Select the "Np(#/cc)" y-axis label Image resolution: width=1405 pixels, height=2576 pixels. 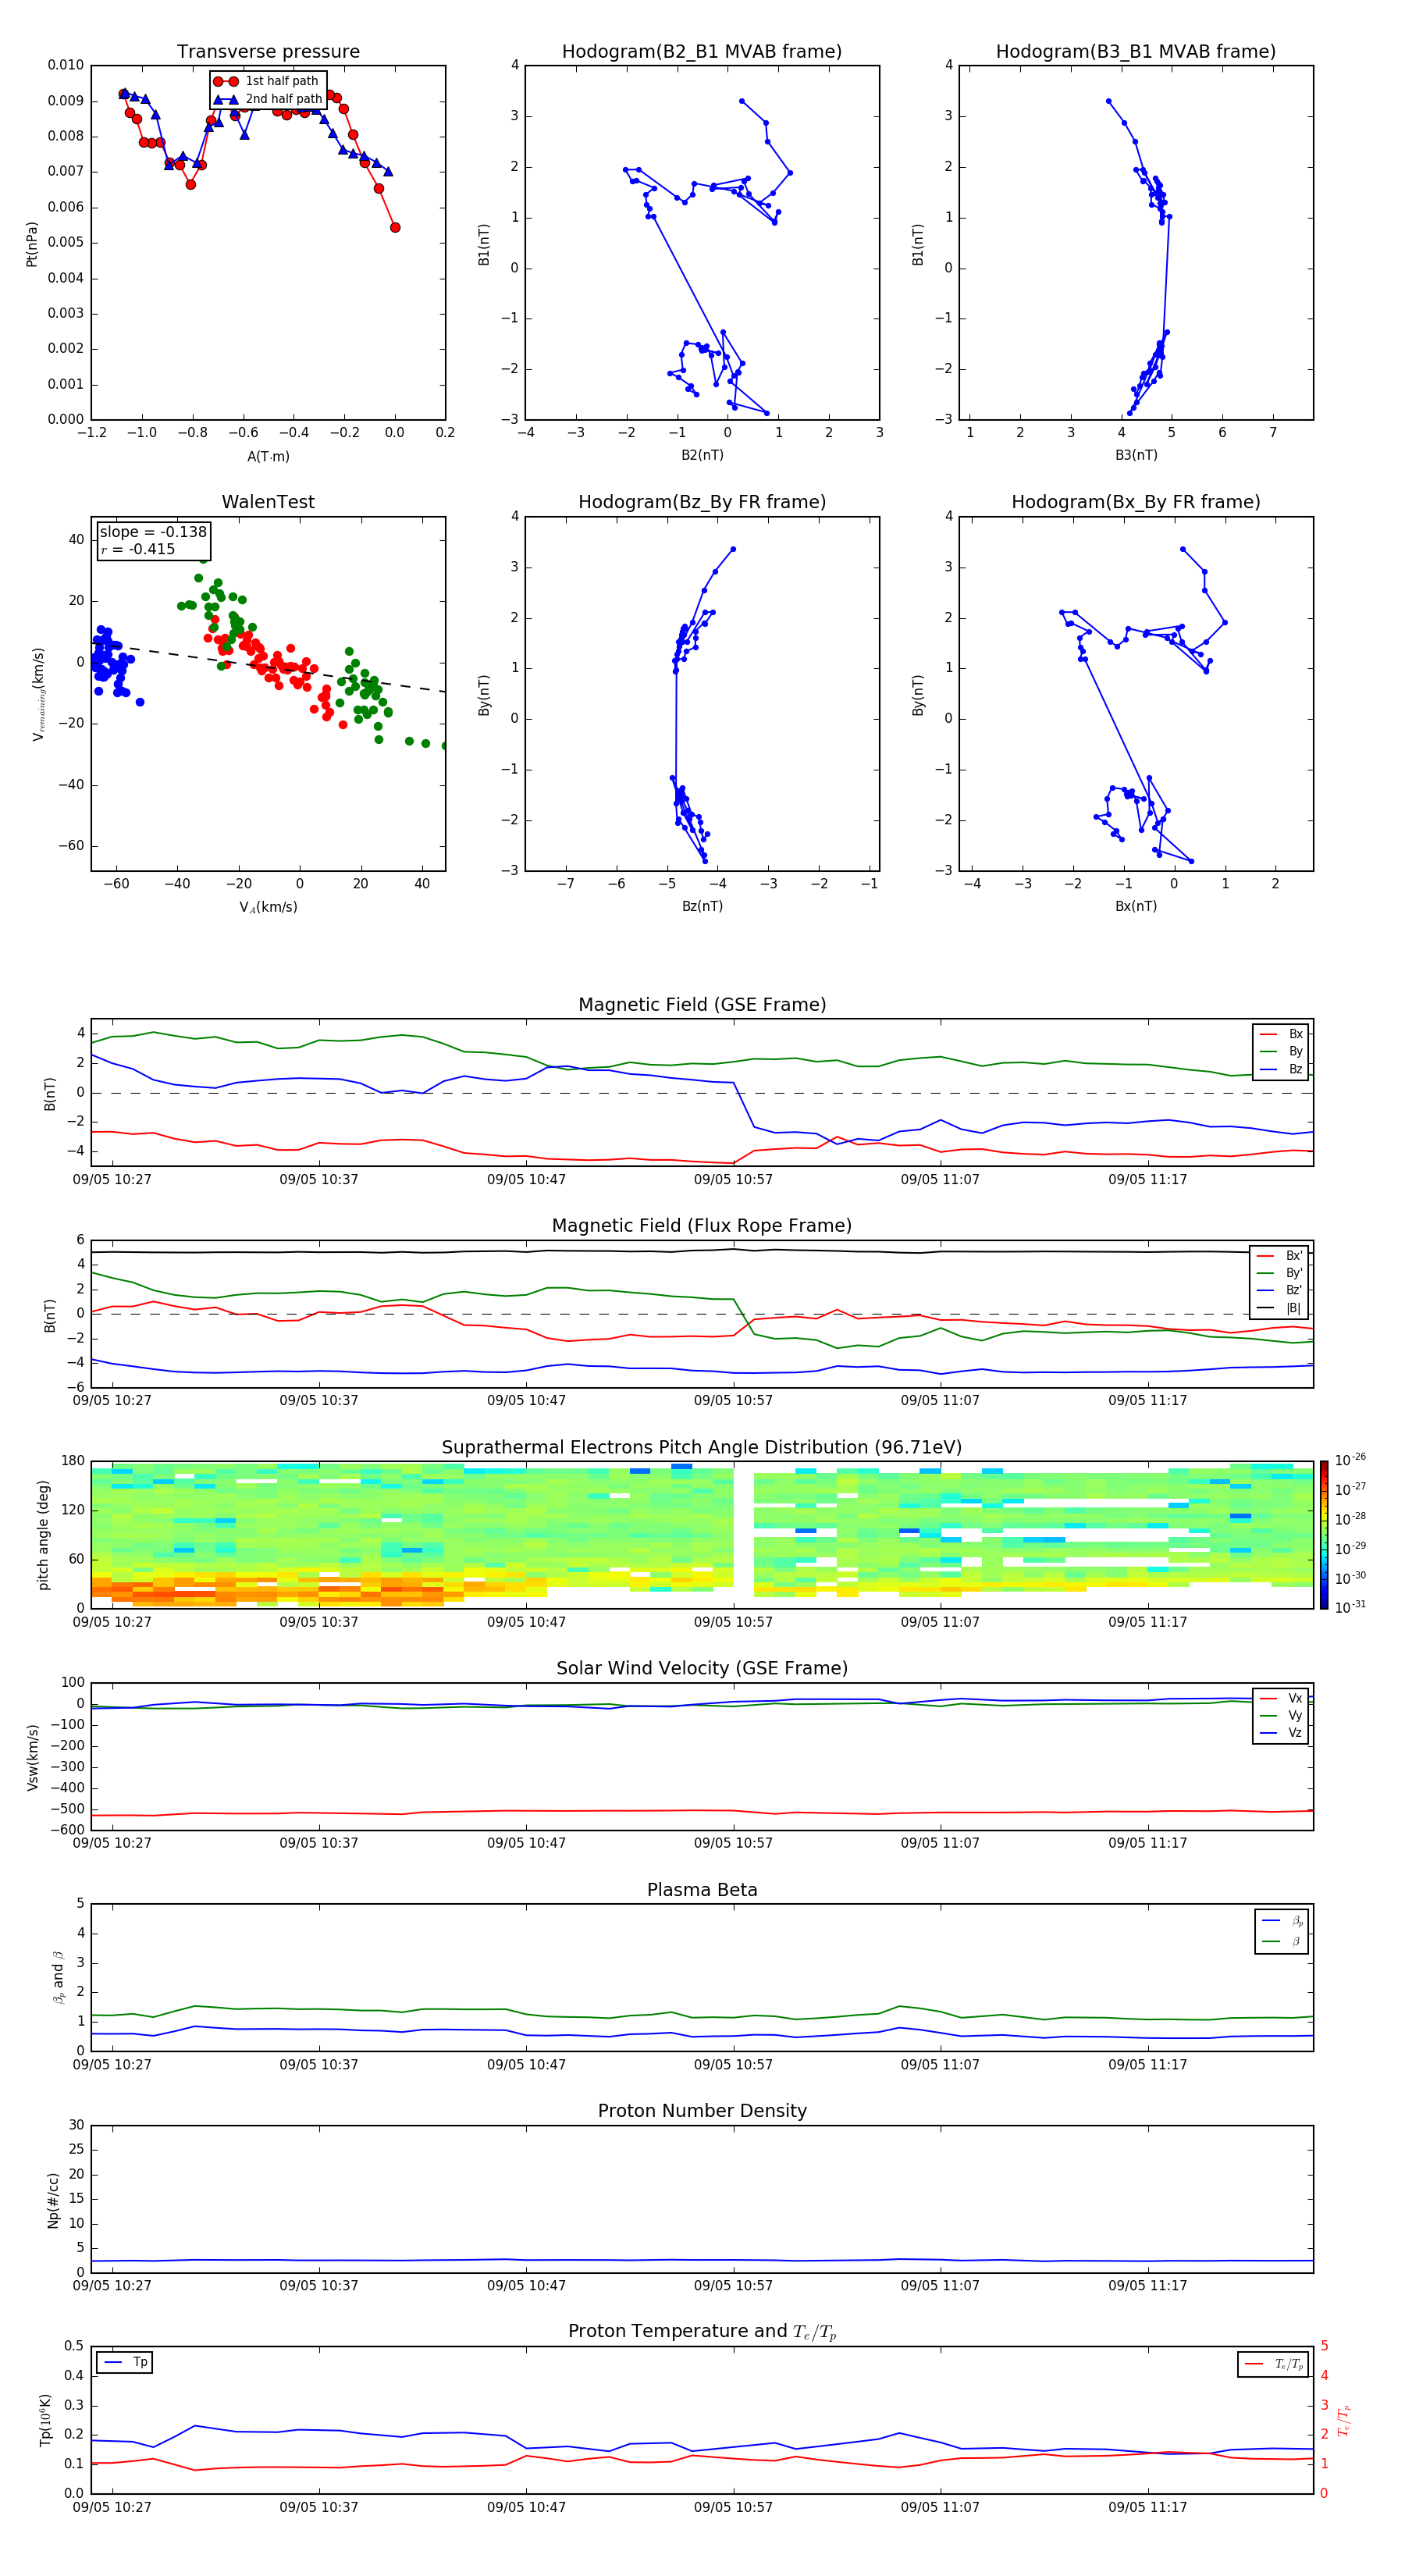pos(53,2199)
